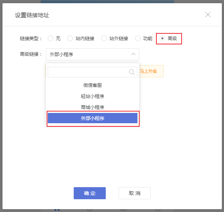Select the 无 link type radio
The height and width of the screenshot is (212, 224).
(51, 38)
